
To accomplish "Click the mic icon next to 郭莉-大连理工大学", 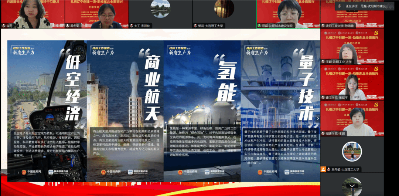I will point(195,26).
